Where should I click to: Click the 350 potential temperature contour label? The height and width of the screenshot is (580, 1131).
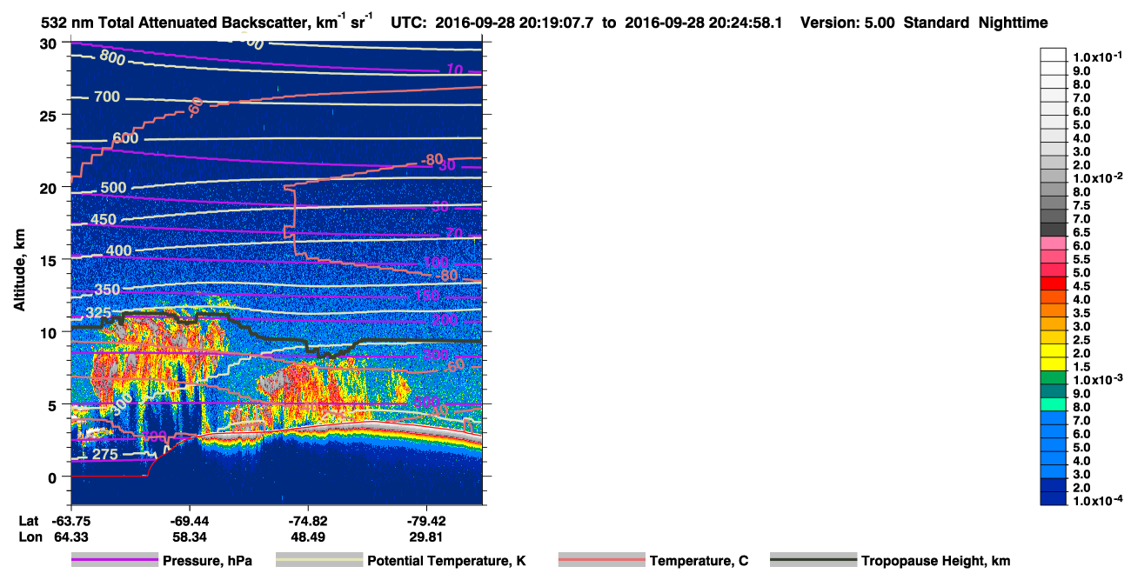(x=107, y=290)
